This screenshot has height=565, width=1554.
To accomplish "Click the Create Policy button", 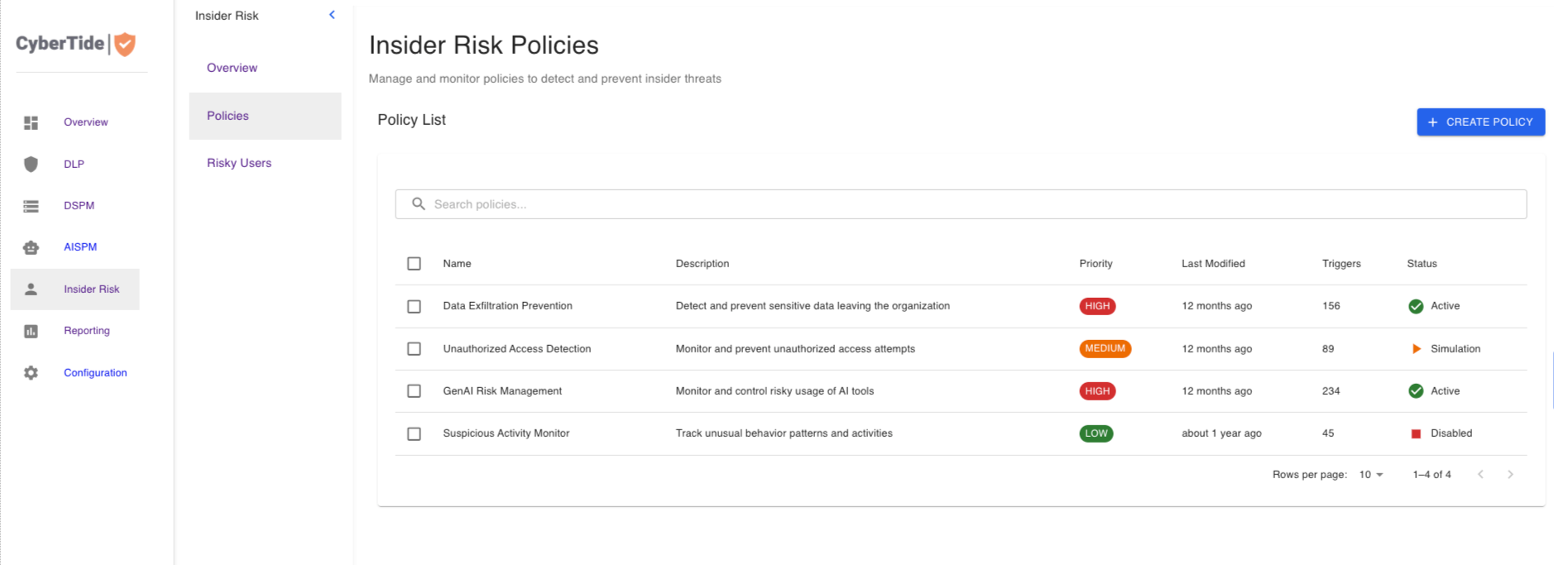I will click(x=1480, y=122).
